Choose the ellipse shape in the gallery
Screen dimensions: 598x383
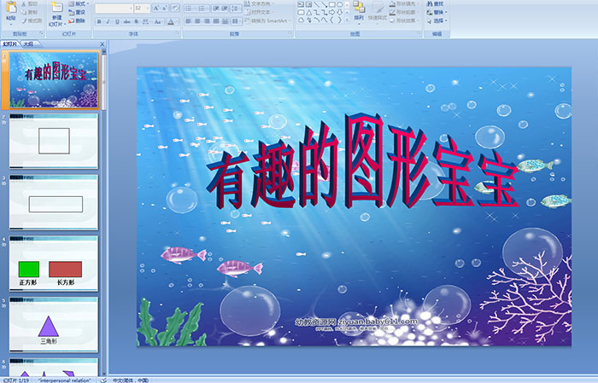pyautogui.click(x=339, y=4)
